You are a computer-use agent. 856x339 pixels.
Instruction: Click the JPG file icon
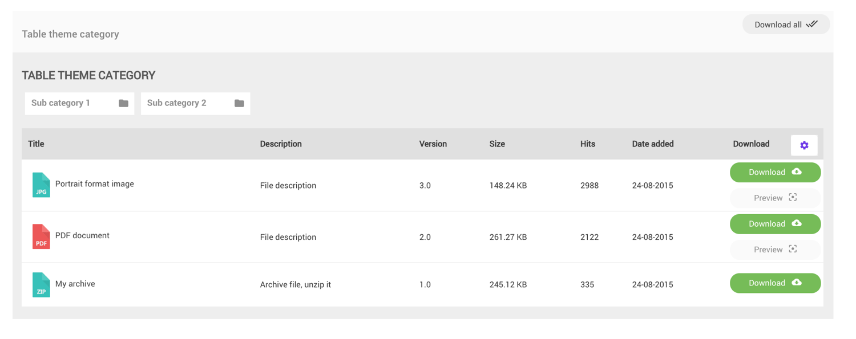pyautogui.click(x=41, y=185)
